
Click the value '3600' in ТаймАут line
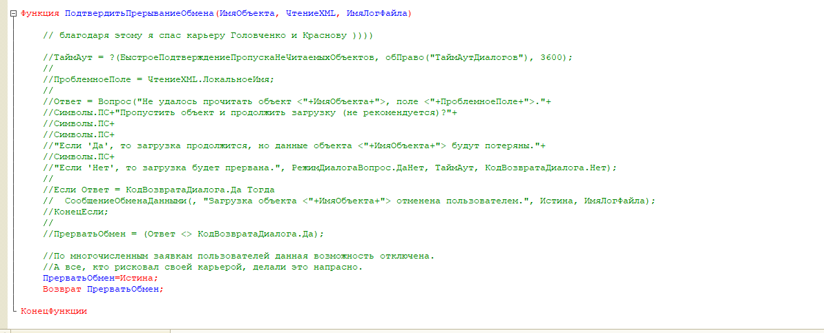coord(551,58)
